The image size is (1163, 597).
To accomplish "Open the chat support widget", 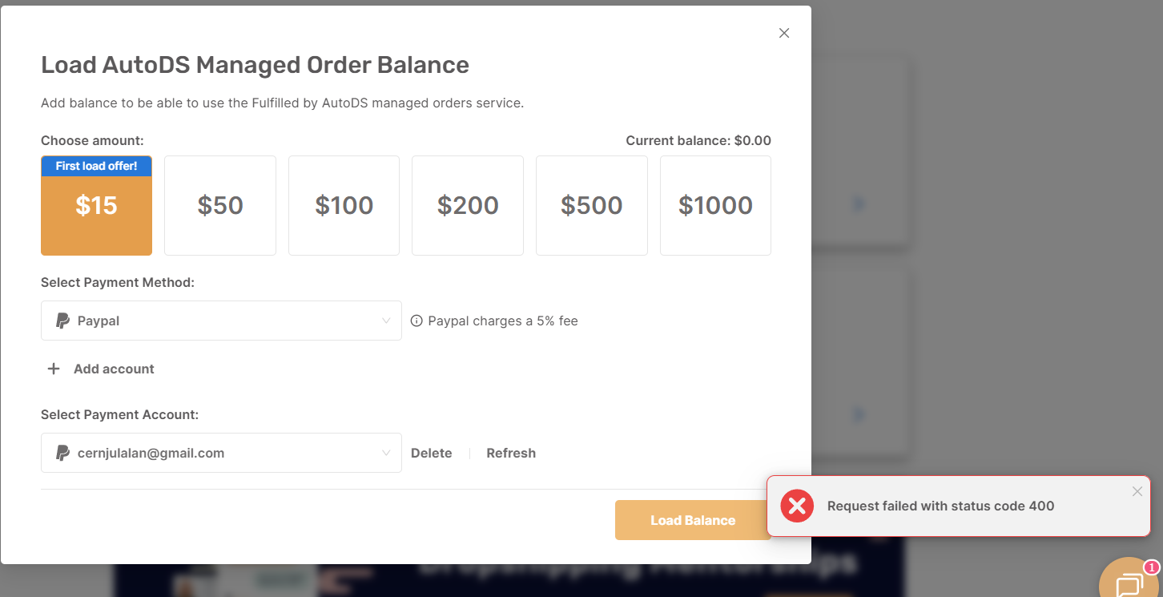I will [x=1129, y=583].
